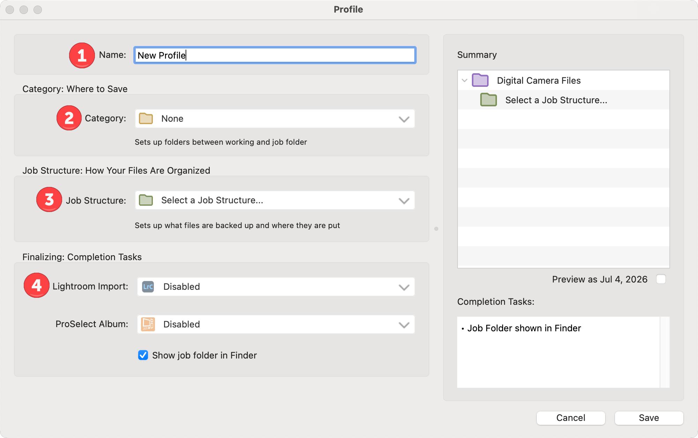Open the Category dropdown set to None
698x438 pixels.
pos(275,119)
